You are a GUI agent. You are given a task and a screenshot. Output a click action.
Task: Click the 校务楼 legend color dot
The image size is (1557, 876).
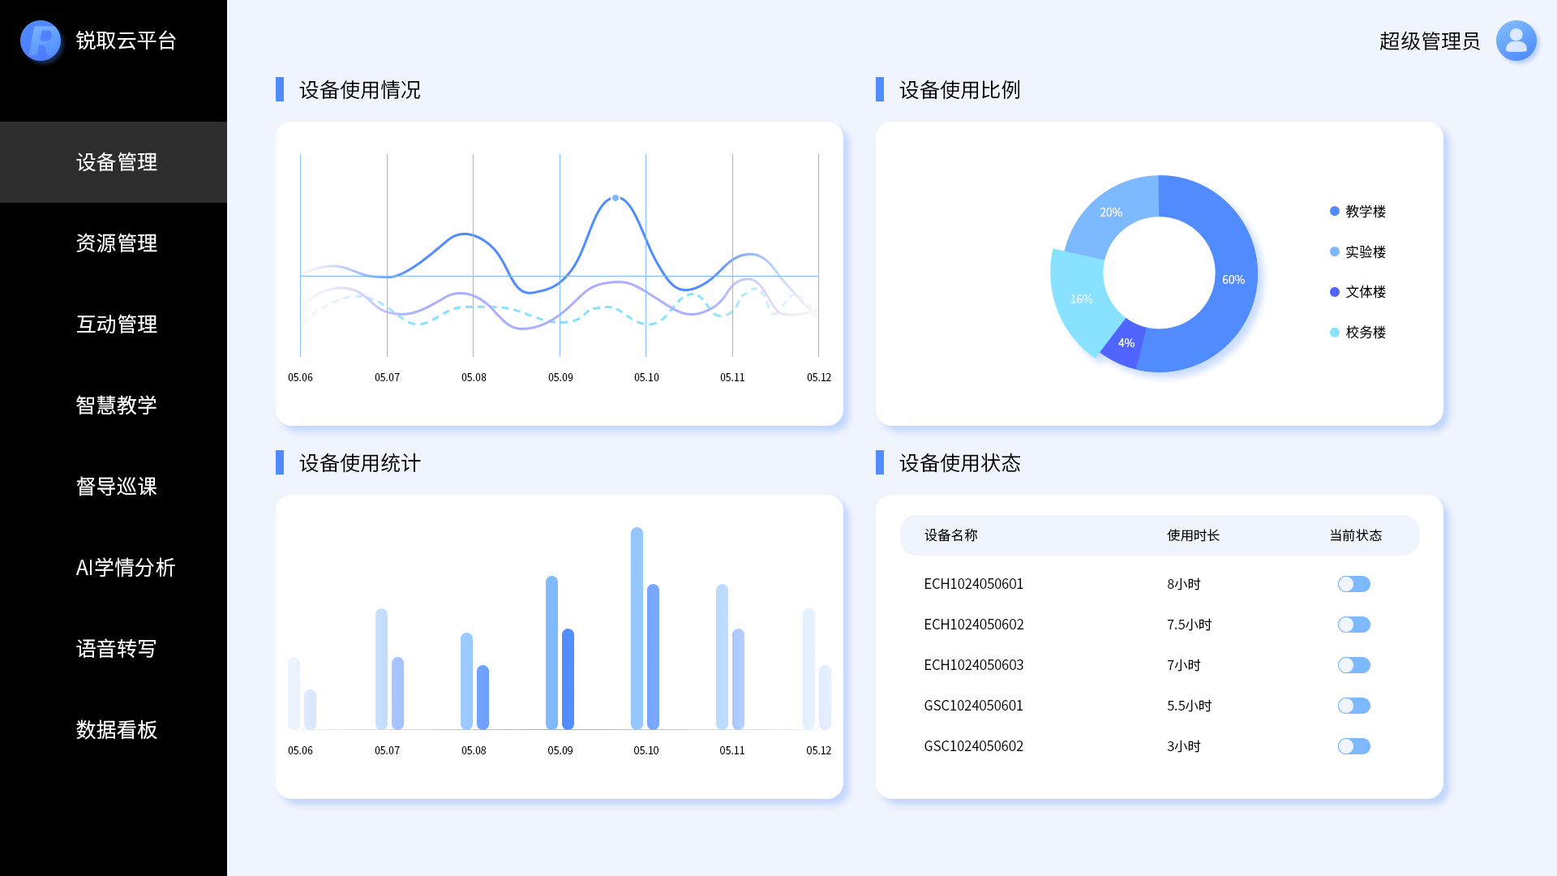point(1334,333)
